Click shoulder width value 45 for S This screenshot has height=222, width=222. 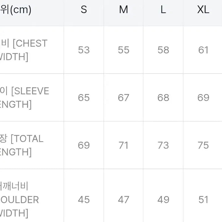[84, 199]
